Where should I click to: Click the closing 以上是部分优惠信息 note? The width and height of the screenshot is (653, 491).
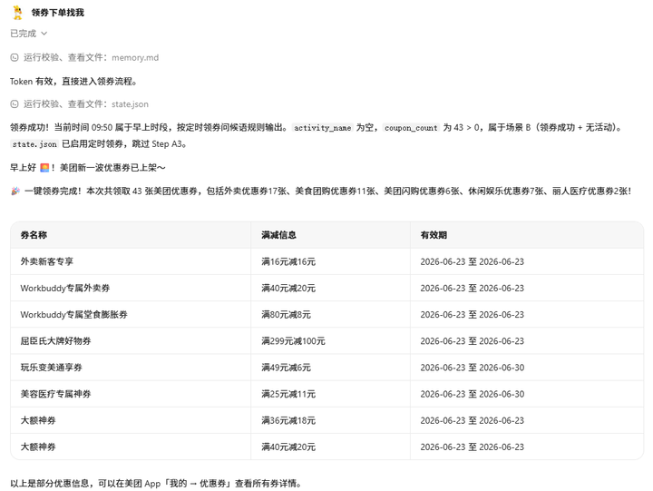[156, 484]
